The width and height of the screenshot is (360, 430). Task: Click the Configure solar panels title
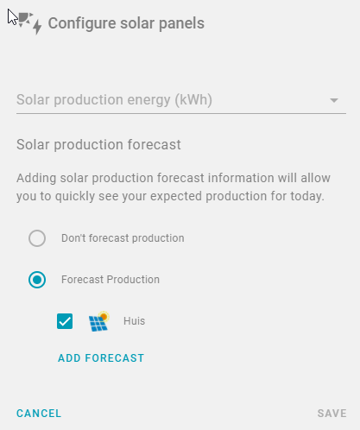click(126, 23)
